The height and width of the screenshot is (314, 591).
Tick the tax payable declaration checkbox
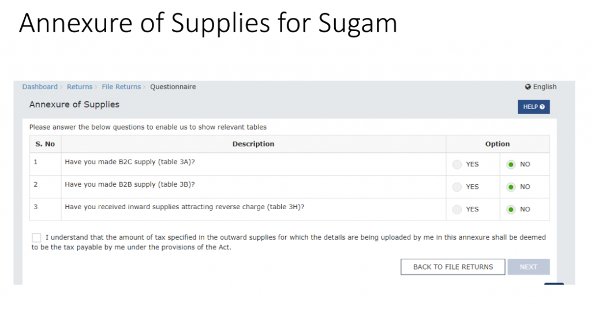click(36, 238)
